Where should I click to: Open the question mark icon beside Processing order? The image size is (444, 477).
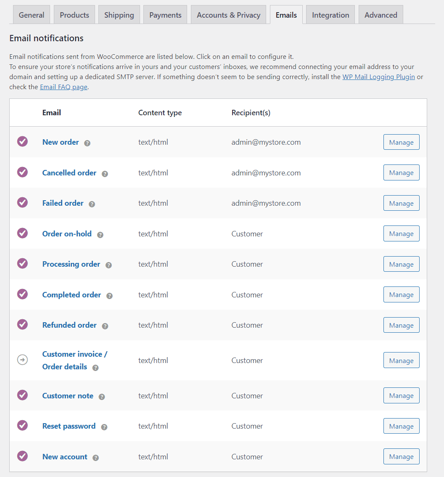(x=108, y=265)
